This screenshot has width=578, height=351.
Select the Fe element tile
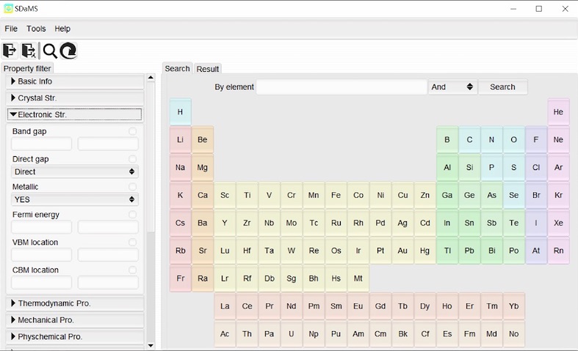336,196
